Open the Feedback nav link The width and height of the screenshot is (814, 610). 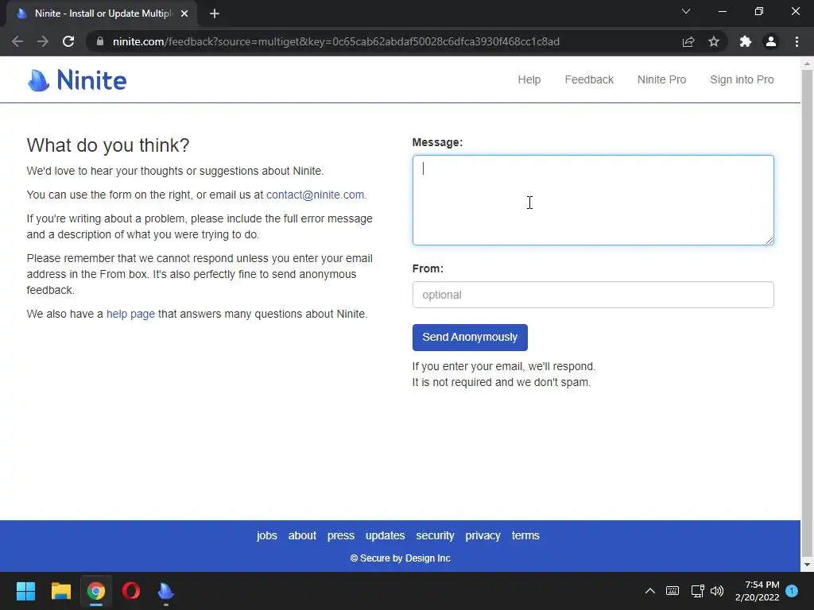point(589,80)
